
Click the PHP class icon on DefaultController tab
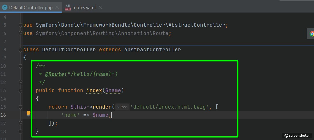click(4, 7)
